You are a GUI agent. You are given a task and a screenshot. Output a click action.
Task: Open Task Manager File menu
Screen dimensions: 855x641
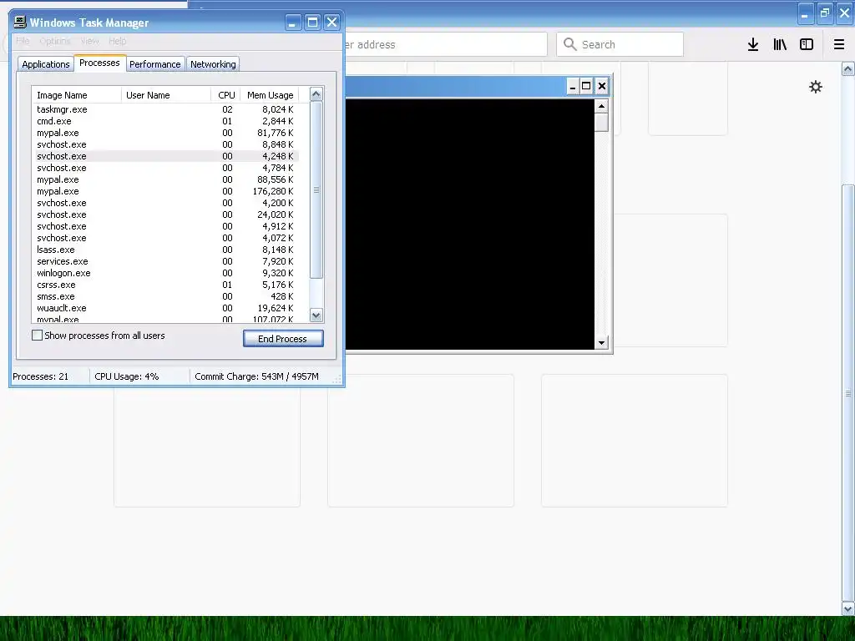click(23, 41)
